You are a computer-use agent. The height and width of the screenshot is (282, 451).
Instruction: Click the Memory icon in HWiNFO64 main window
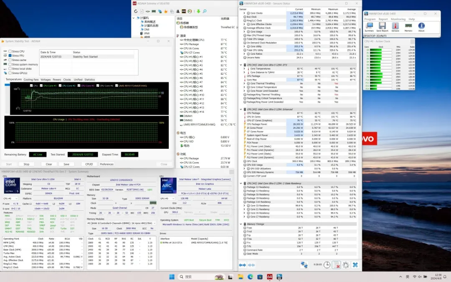pos(408,27)
